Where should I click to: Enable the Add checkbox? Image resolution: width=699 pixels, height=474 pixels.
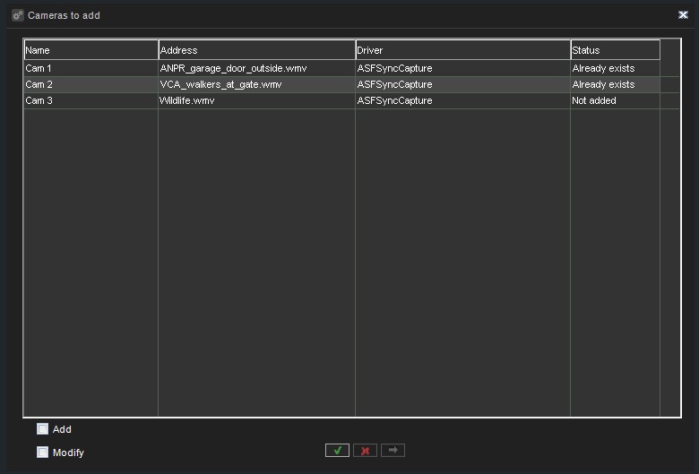[x=42, y=429]
